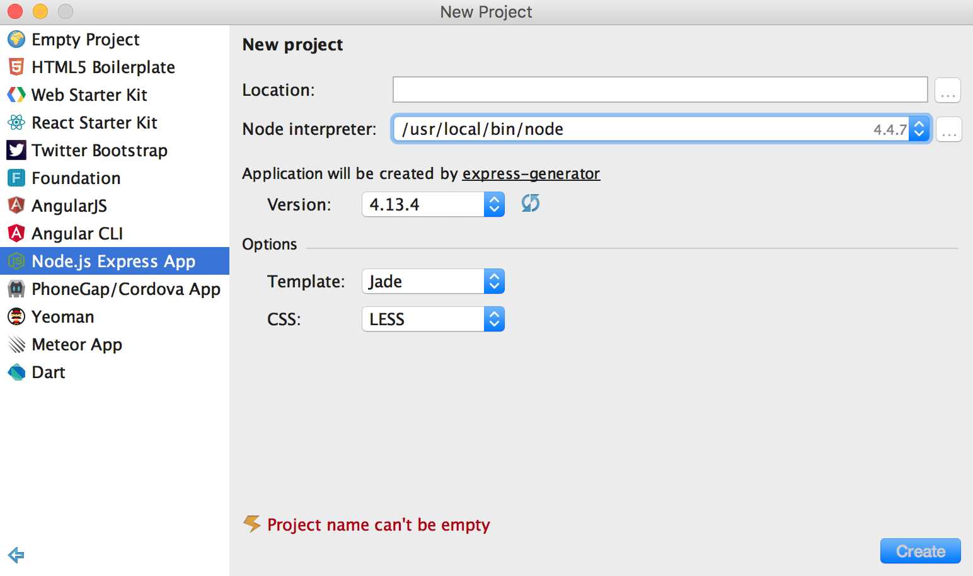Select the Angular CLI red icon
Image resolution: width=973 pixels, height=576 pixels.
tap(16, 233)
